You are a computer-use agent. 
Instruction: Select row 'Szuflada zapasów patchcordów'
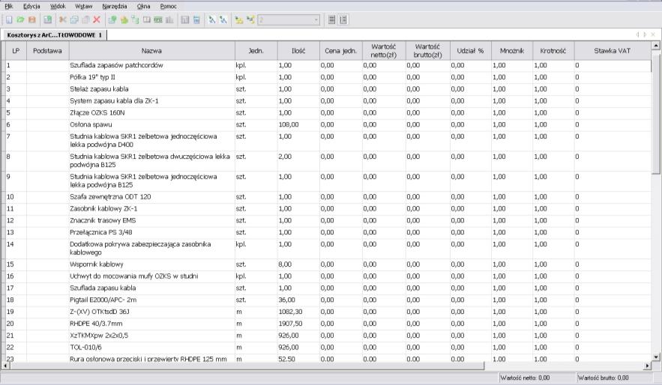coord(328,65)
